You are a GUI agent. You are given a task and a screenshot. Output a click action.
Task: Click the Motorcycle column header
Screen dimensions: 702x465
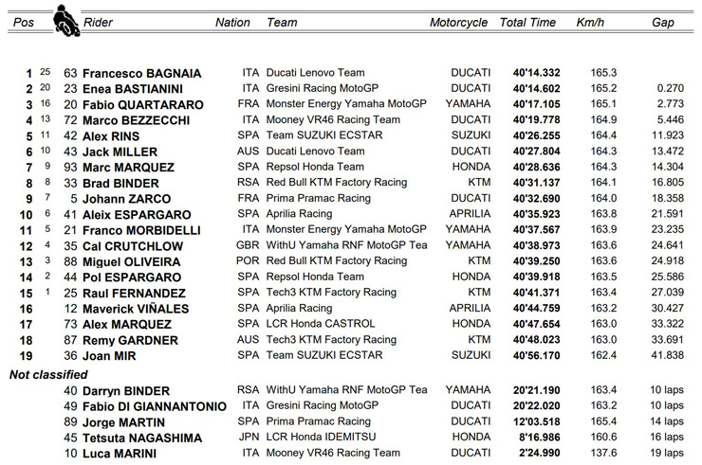click(x=458, y=23)
